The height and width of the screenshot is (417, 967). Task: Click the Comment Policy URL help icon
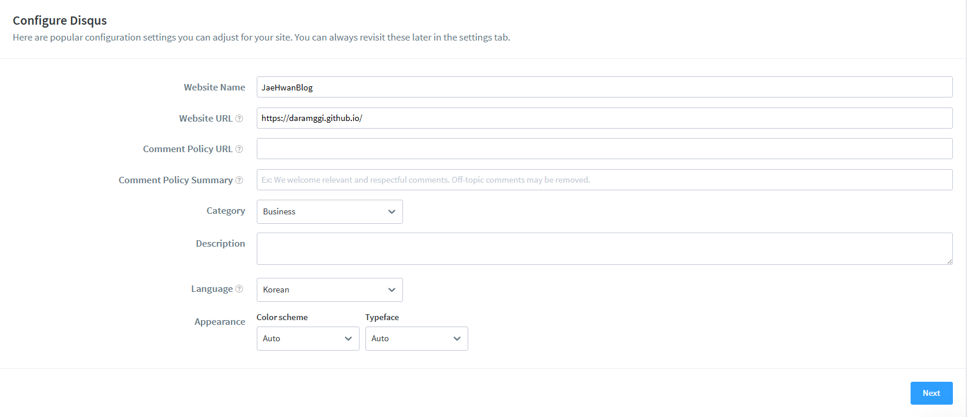point(239,149)
